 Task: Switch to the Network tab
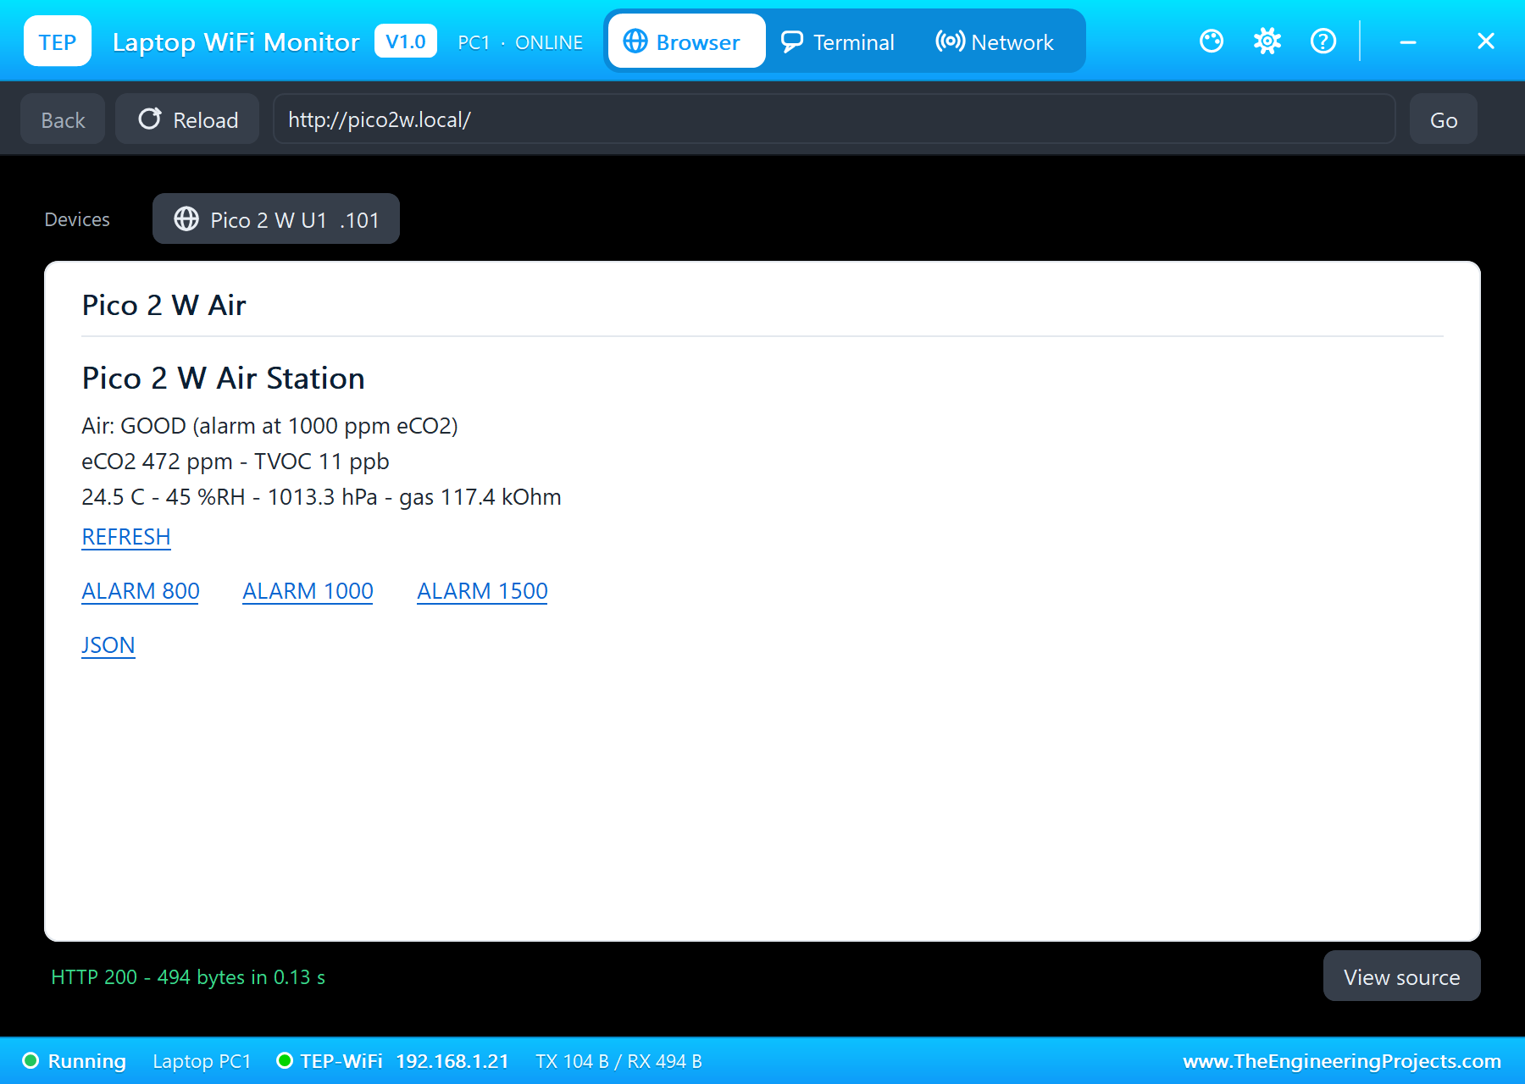pos(995,41)
